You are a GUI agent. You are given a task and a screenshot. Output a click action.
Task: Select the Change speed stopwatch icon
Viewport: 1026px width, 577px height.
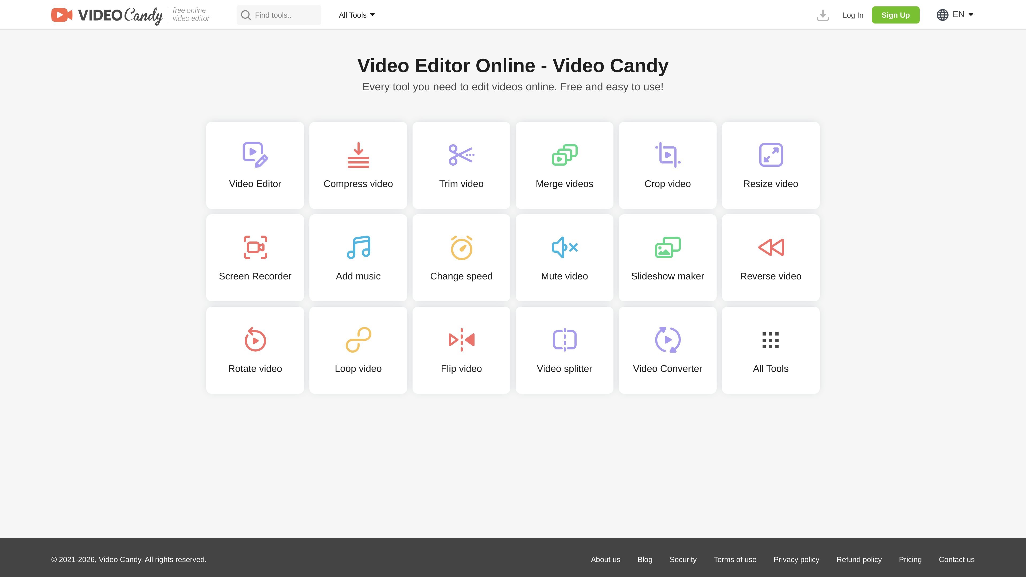461,248
